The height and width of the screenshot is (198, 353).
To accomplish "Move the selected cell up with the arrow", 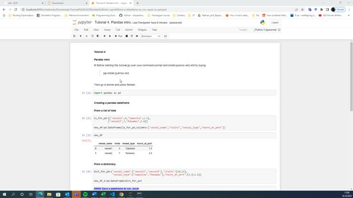I will pyautogui.click(x=104, y=36).
